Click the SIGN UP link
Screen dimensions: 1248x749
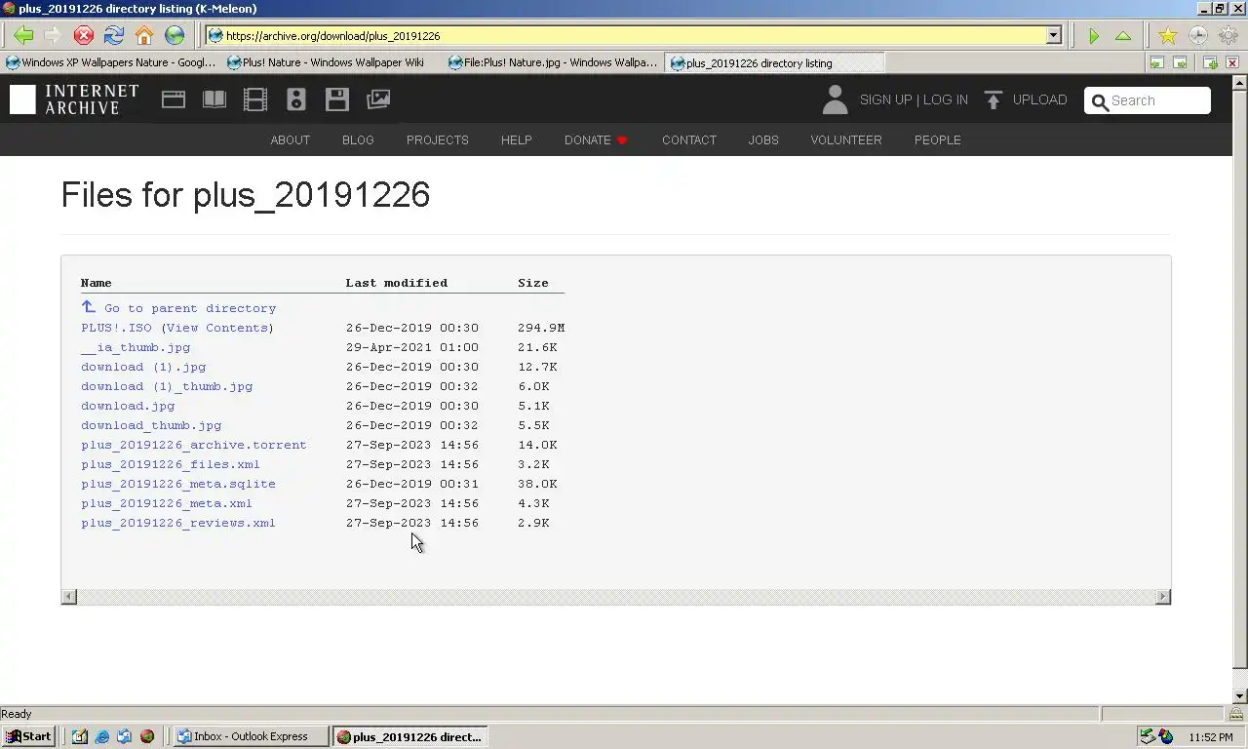coord(885,99)
